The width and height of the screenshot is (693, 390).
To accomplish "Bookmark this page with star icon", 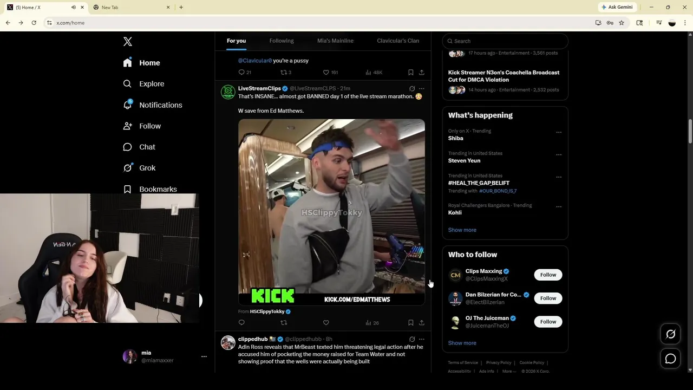I will point(622,23).
